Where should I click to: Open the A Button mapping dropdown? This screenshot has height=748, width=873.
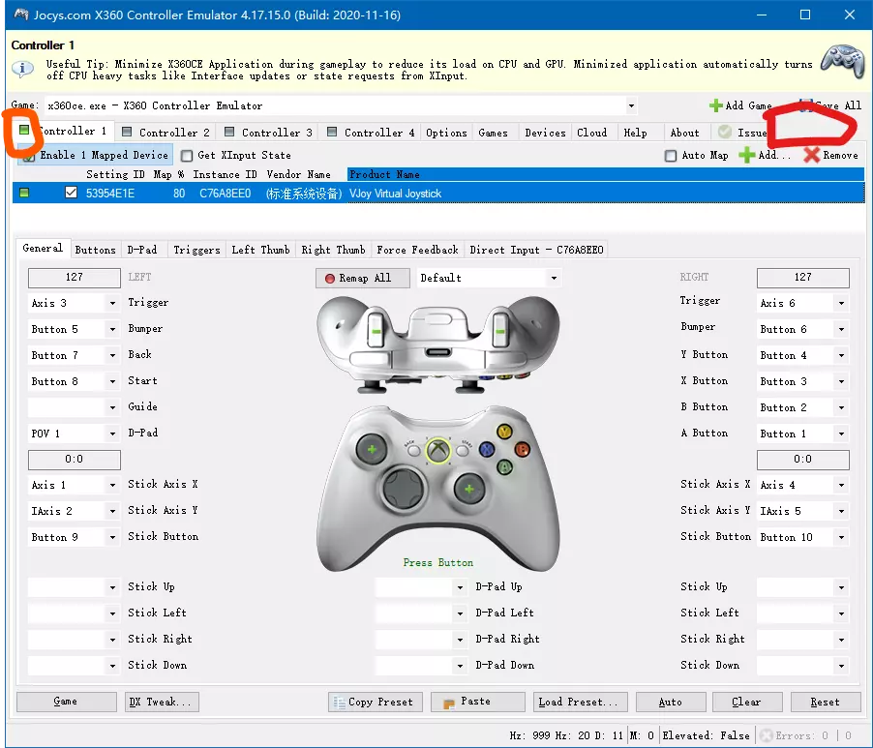click(x=841, y=434)
